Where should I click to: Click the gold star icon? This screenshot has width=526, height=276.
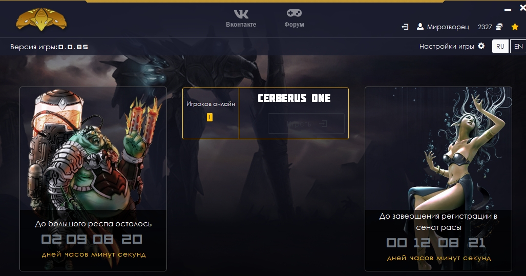coord(515,27)
